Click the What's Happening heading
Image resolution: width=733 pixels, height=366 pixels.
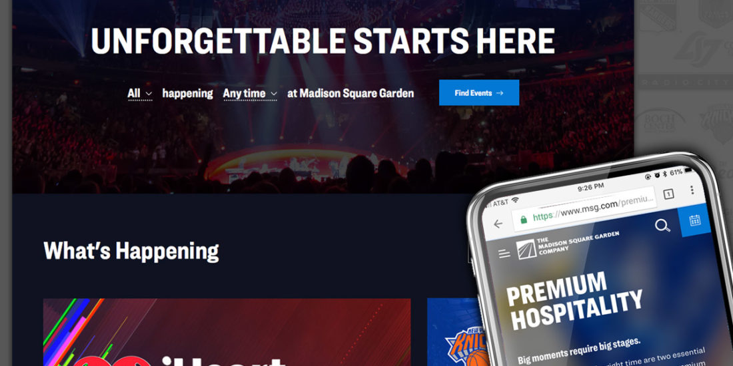(x=131, y=251)
